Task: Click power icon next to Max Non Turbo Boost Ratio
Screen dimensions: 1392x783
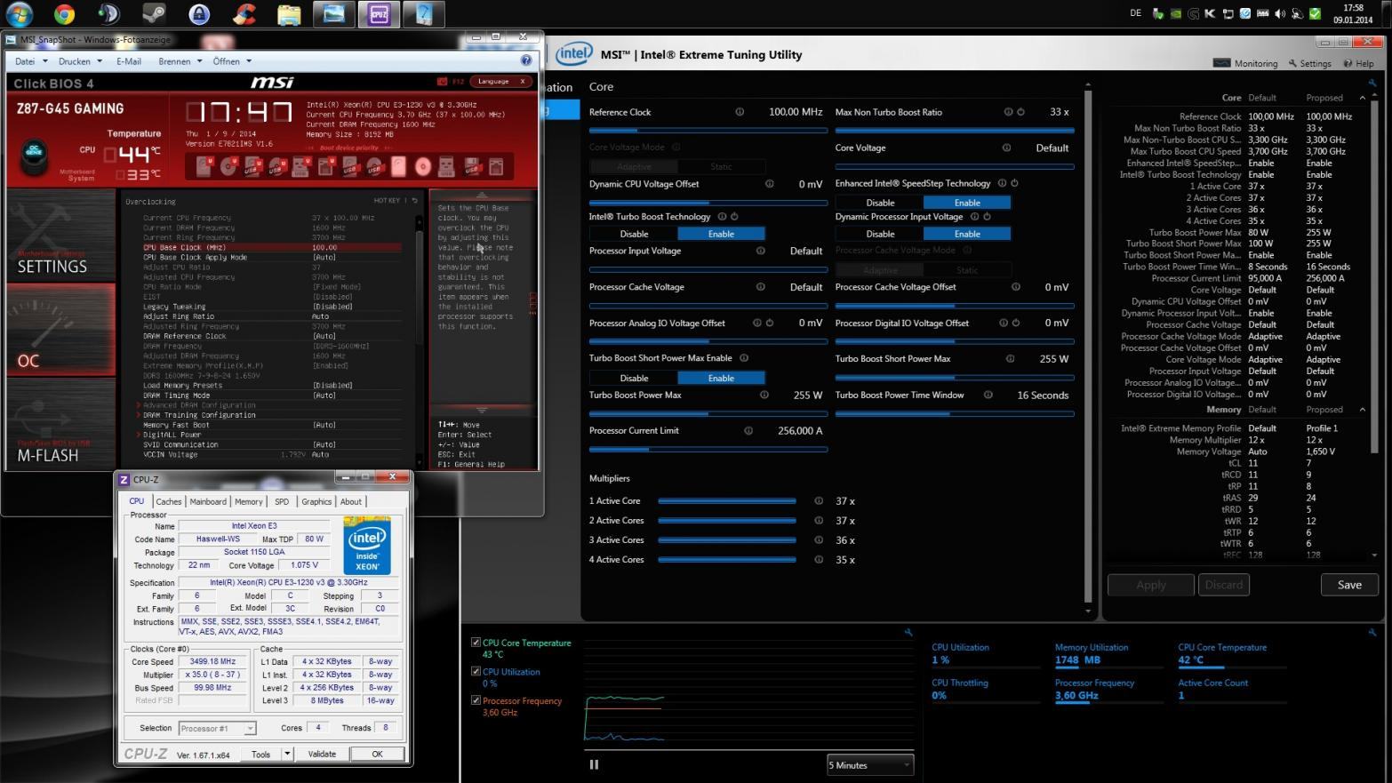Action: point(1020,112)
